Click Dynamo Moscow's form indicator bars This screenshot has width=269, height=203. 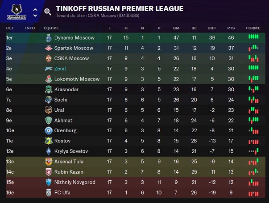[x=253, y=37]
